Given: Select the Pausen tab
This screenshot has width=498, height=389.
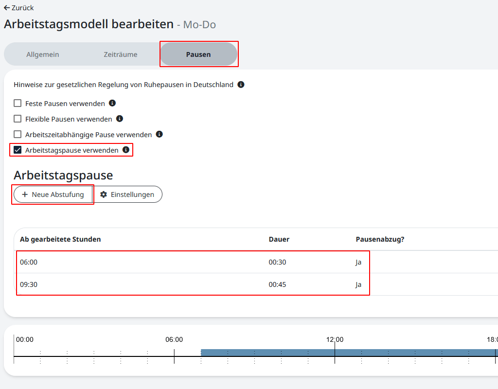Looking at the screenshot, I should click(x=198, y=54).
